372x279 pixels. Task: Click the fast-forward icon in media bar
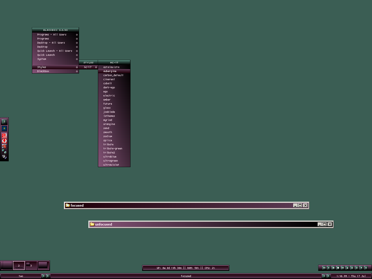point(343,268)
